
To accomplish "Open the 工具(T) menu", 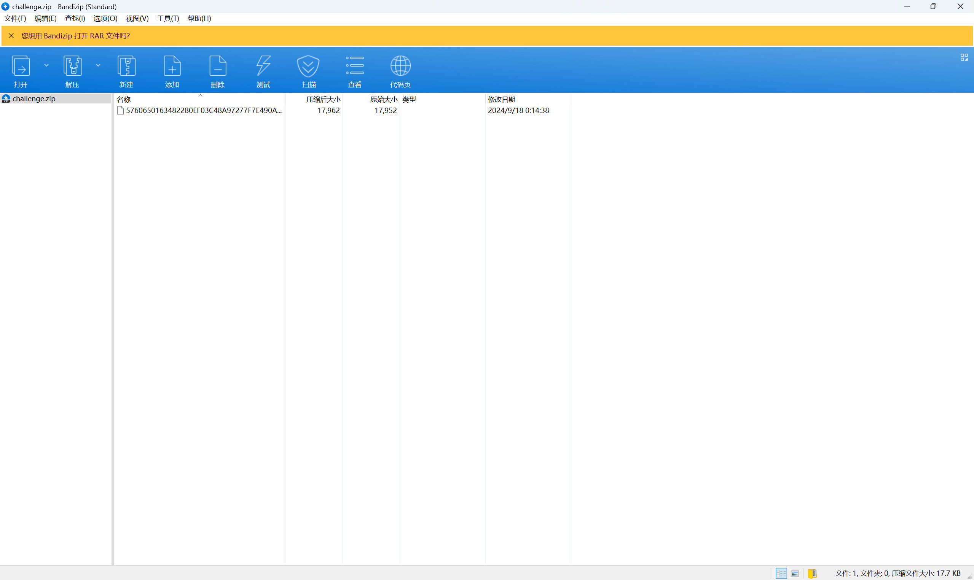I will point(168,18).
